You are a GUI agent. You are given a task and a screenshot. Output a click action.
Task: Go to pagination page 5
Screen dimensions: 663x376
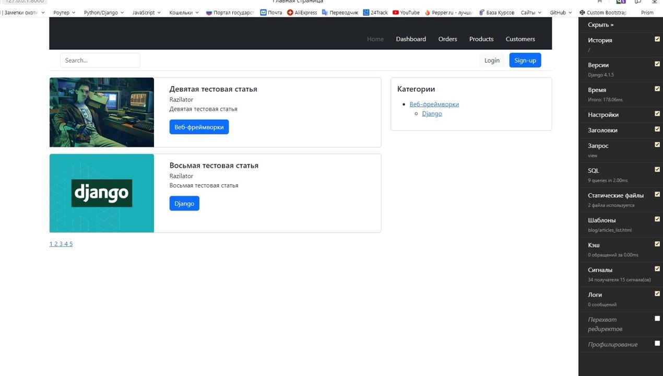71,244
